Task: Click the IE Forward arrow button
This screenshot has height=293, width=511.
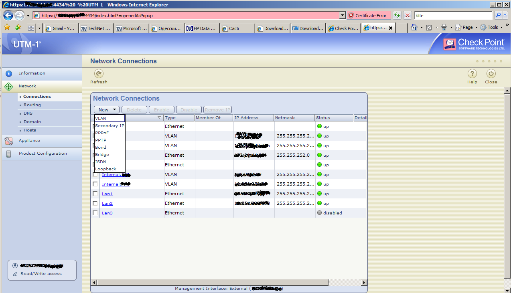Action: click(x=19, y=16)
